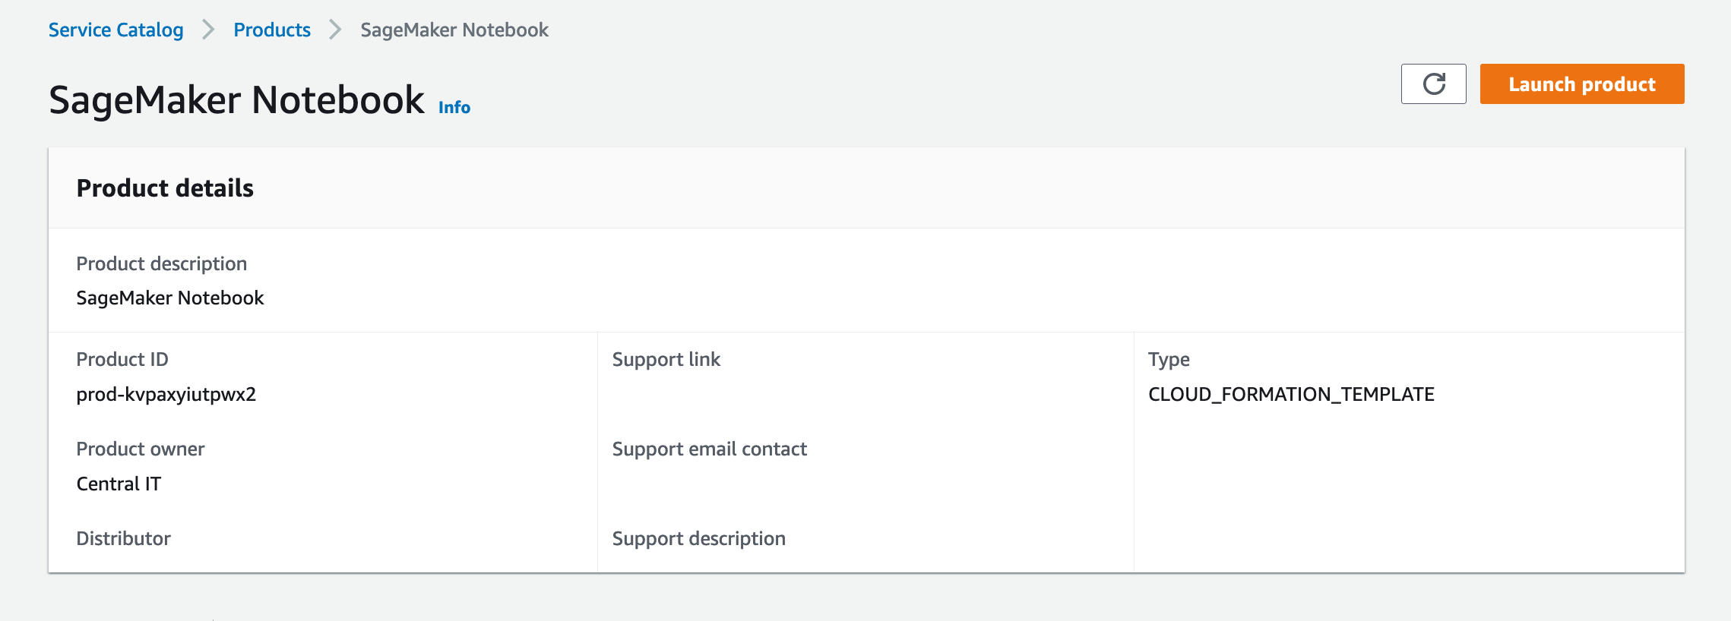
Task: Click the product ID value prod-kvpaxyiutpwx2
Action: (x=166, y=394)
